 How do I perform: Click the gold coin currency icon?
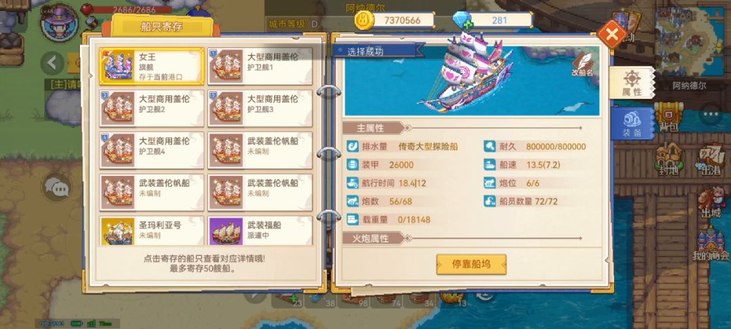[363, 20]
